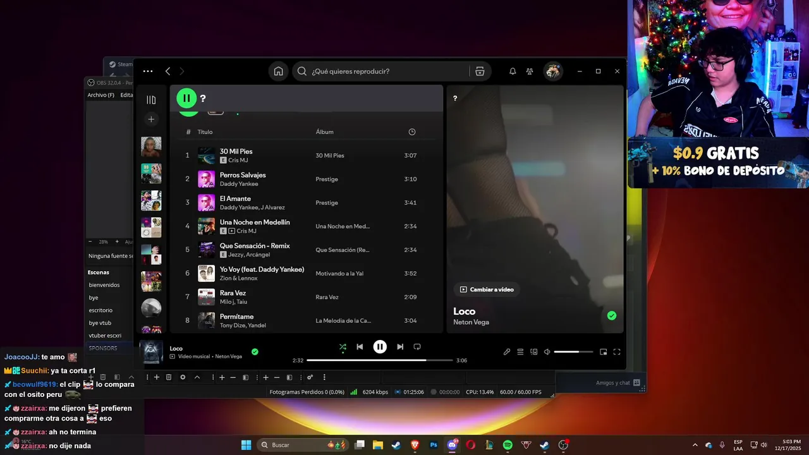Open lyrics microphone icon

click(507, 352)
